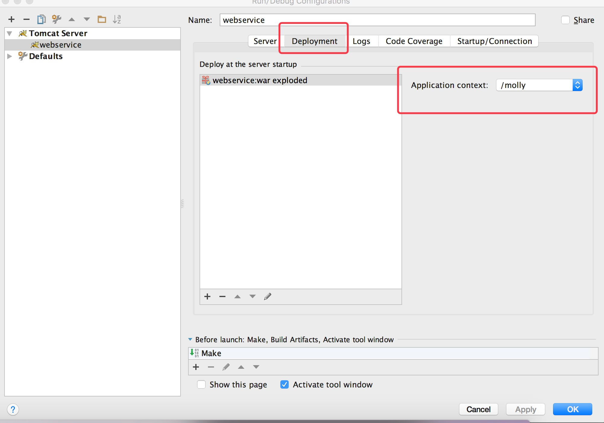Move before launch task up
Viewport: 604px width, 423px height.
coord(241,367)
